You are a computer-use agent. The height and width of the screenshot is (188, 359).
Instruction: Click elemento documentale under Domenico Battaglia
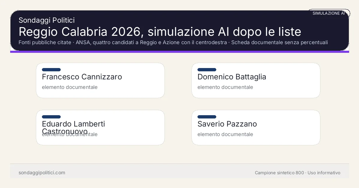(225, 87)
